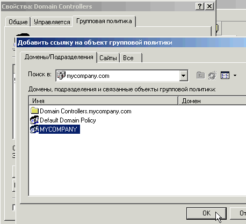
Task: Click the domain icon in the search field
Action: pyautogui.click(x=61, y=75)
